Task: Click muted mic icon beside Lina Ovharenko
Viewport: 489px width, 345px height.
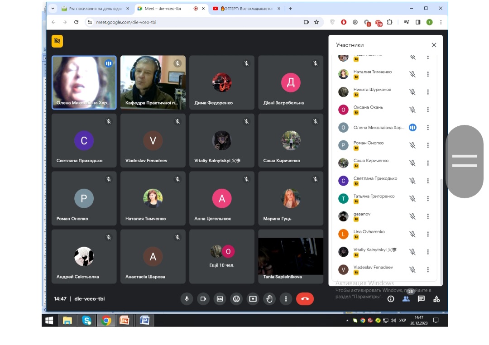Action: (x=412, y=234)
